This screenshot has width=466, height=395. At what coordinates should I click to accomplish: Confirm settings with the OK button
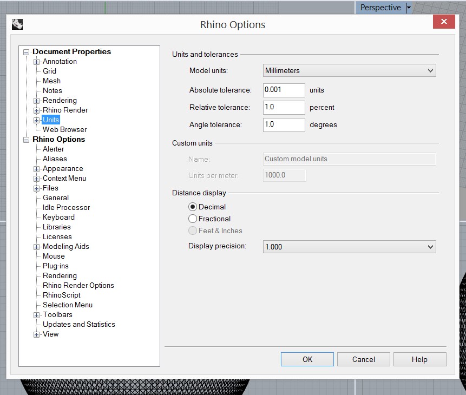(x=307, y=359)
